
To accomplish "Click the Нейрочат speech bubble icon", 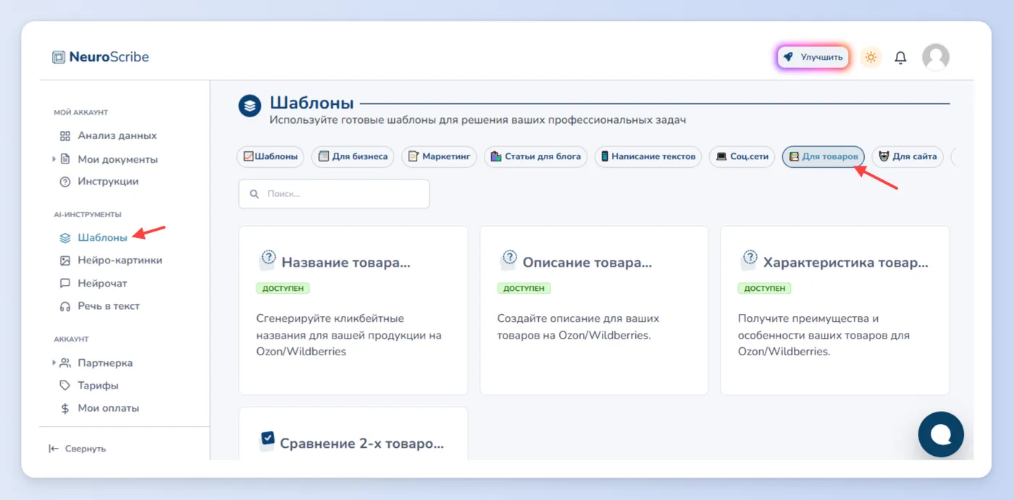I will tap(65, 284).
